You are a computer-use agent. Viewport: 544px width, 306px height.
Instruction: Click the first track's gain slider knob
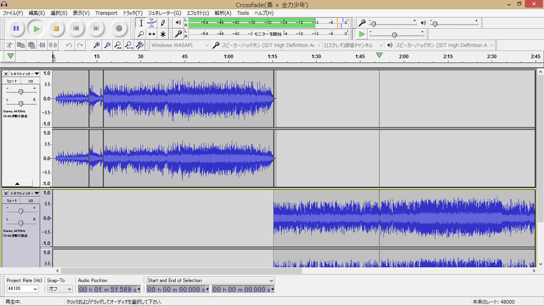point(21,92)
